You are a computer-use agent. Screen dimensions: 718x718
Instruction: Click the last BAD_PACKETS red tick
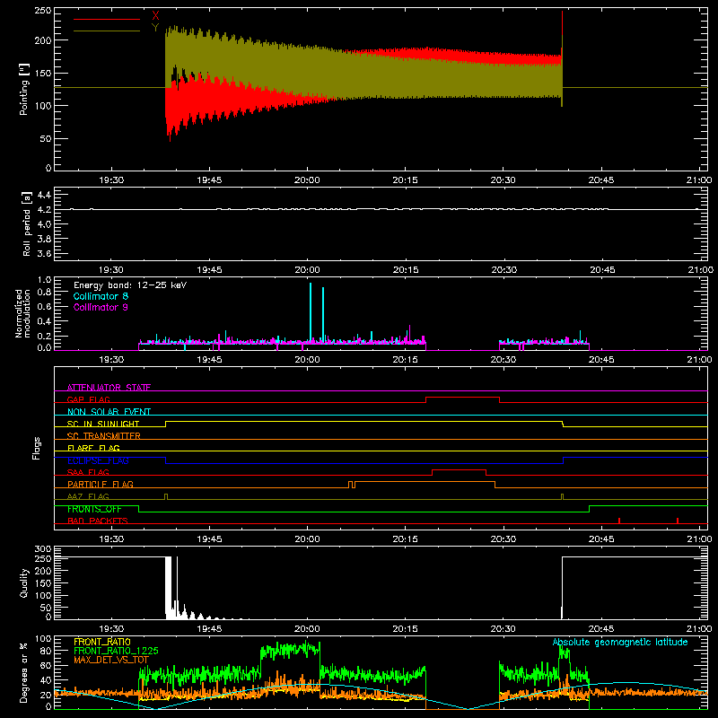coord(678,521)
